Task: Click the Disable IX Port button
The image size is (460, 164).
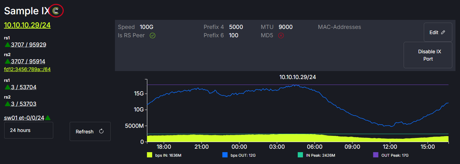Action: coord(428,55)
